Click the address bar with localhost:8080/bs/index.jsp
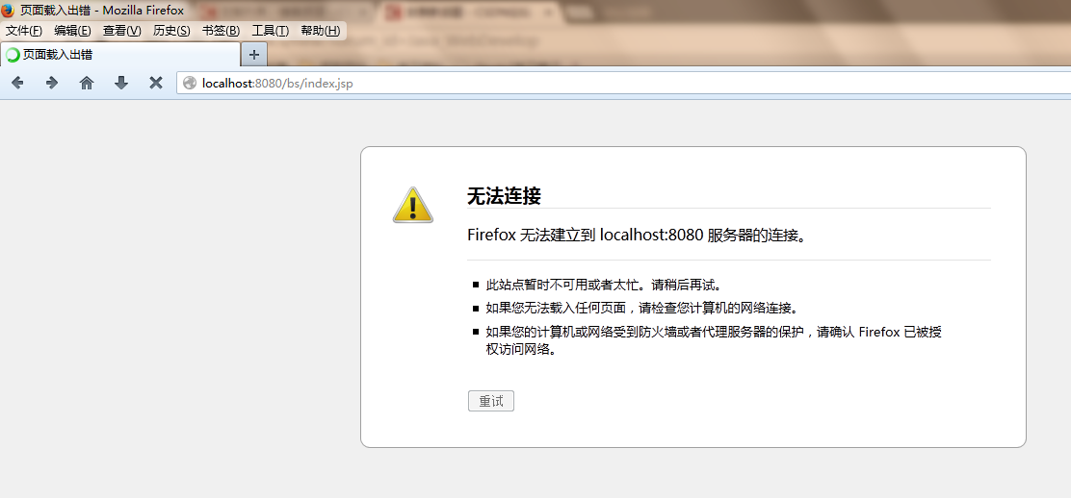1071x498 pixels. [x=623, y=84]
